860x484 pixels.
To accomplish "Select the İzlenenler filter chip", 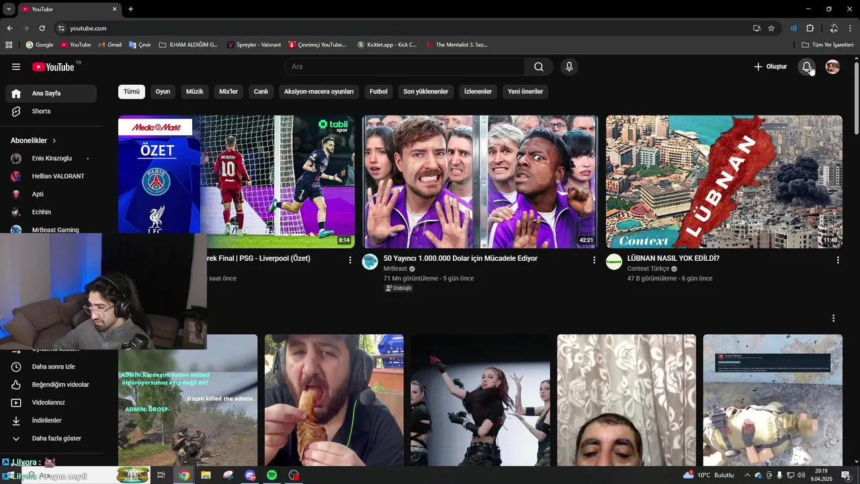I will click(x=478, y=91).
